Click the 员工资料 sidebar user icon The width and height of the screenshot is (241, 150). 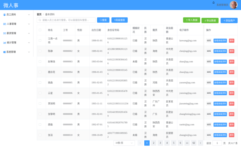(x=5, y=15)
